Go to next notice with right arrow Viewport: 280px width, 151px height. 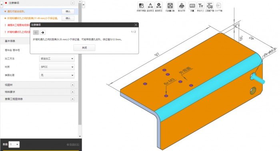(42, 32)
